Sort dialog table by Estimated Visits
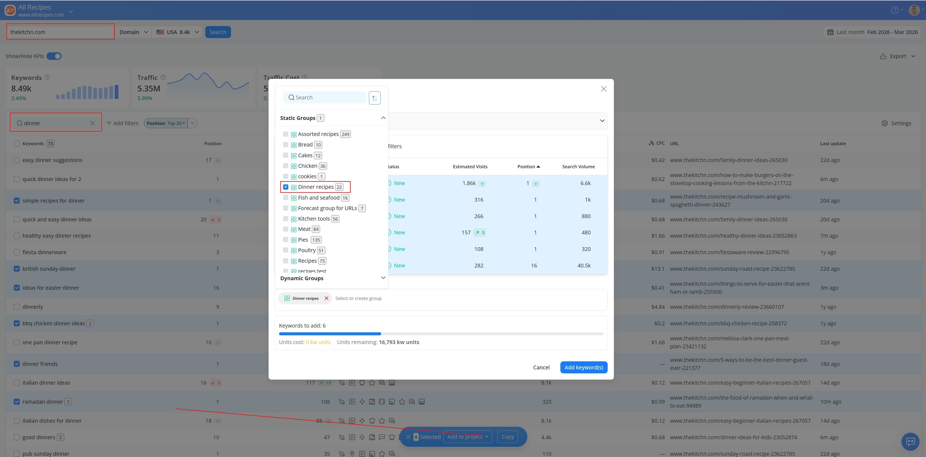Viewport: 926px width, 457px height. click(x=470, y=167)
